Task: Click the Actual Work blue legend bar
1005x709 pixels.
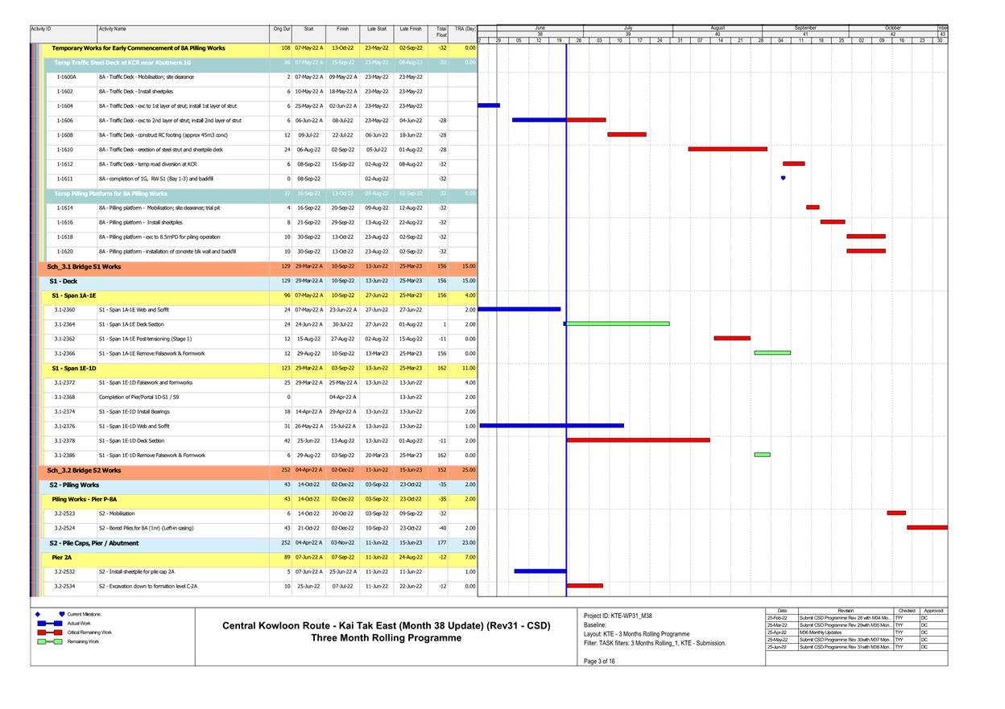Action: [x=49, y=624]
